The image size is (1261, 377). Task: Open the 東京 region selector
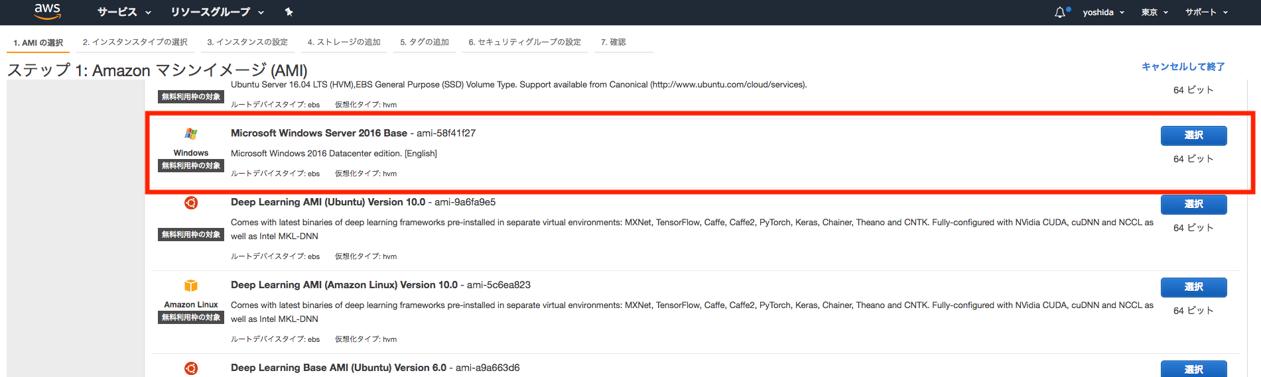pos(1155,12)
